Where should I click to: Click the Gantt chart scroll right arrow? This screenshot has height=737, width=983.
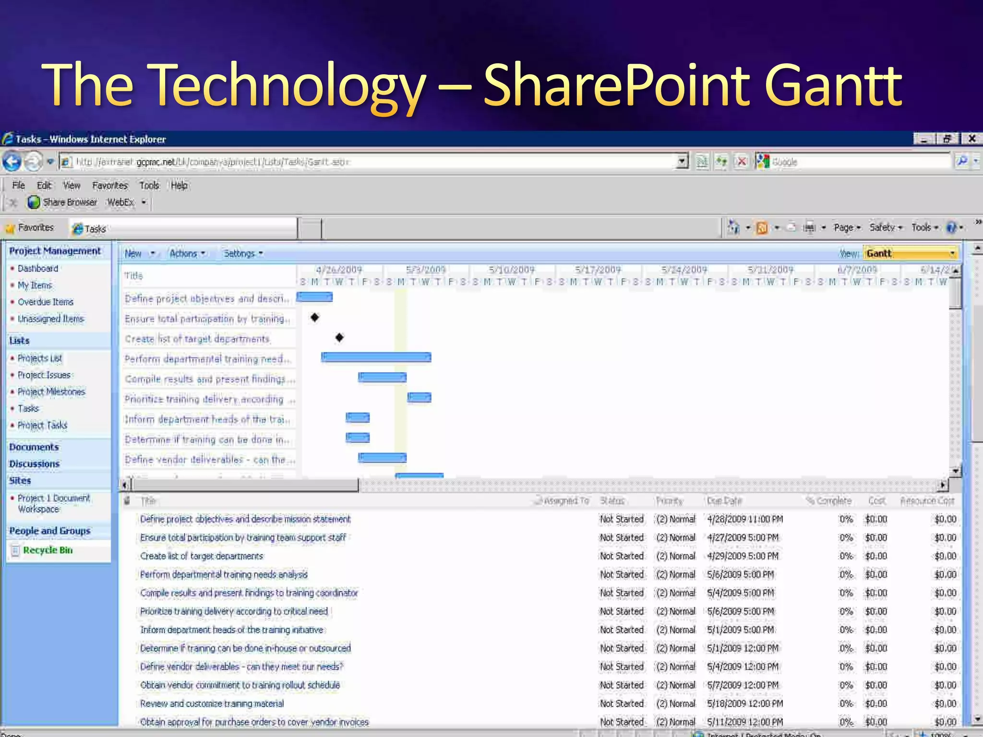tap(943, 485)
